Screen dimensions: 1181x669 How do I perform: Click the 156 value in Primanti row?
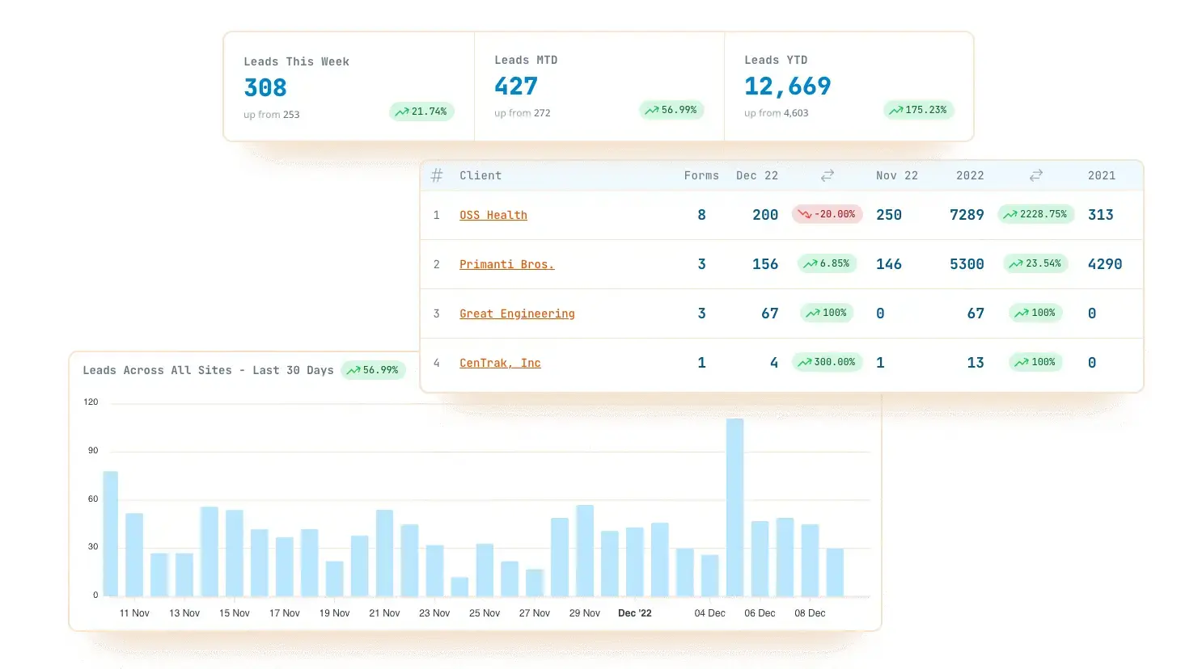[x=765, y=264]
